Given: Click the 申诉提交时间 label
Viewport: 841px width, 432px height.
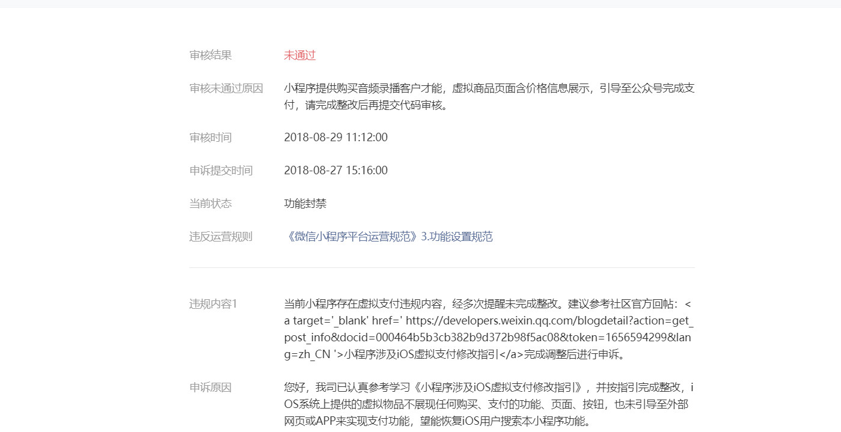Looking at the screenshot, I should pos(221,171).
